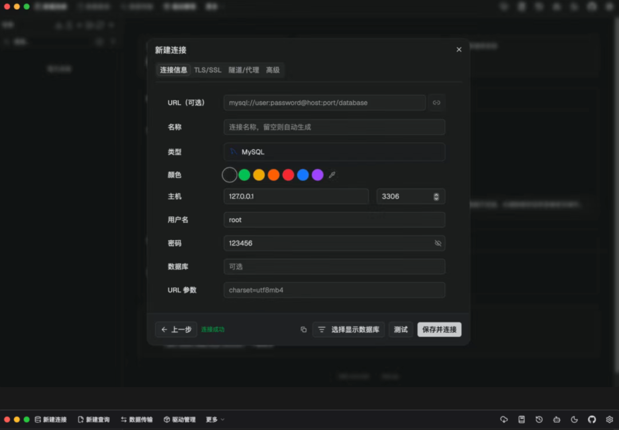
Task: Open 数据传输 in the bottom toolbar
Action: tap(136, 419)
